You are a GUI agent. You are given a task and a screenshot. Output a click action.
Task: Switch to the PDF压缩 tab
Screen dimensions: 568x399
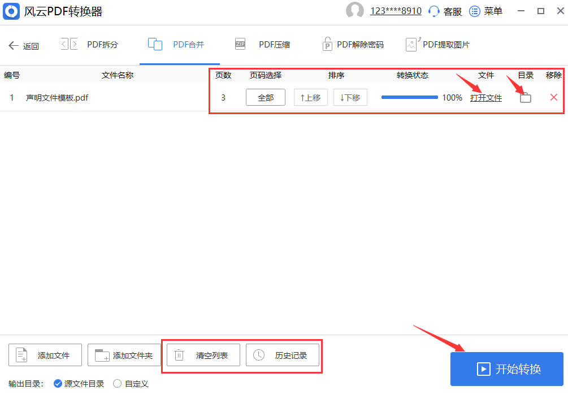click(262, 45)
